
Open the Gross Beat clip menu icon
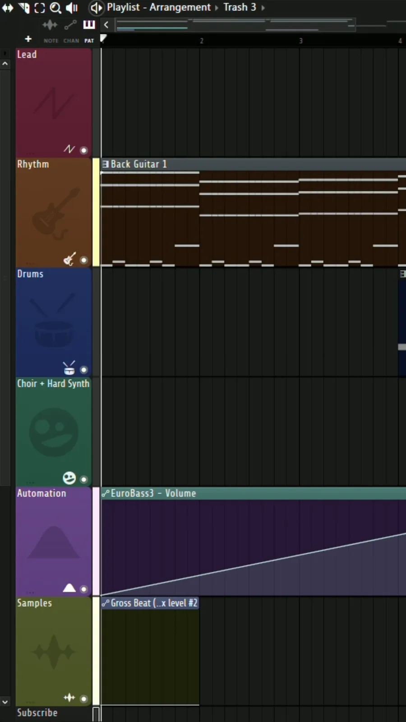tap(106, 603)
